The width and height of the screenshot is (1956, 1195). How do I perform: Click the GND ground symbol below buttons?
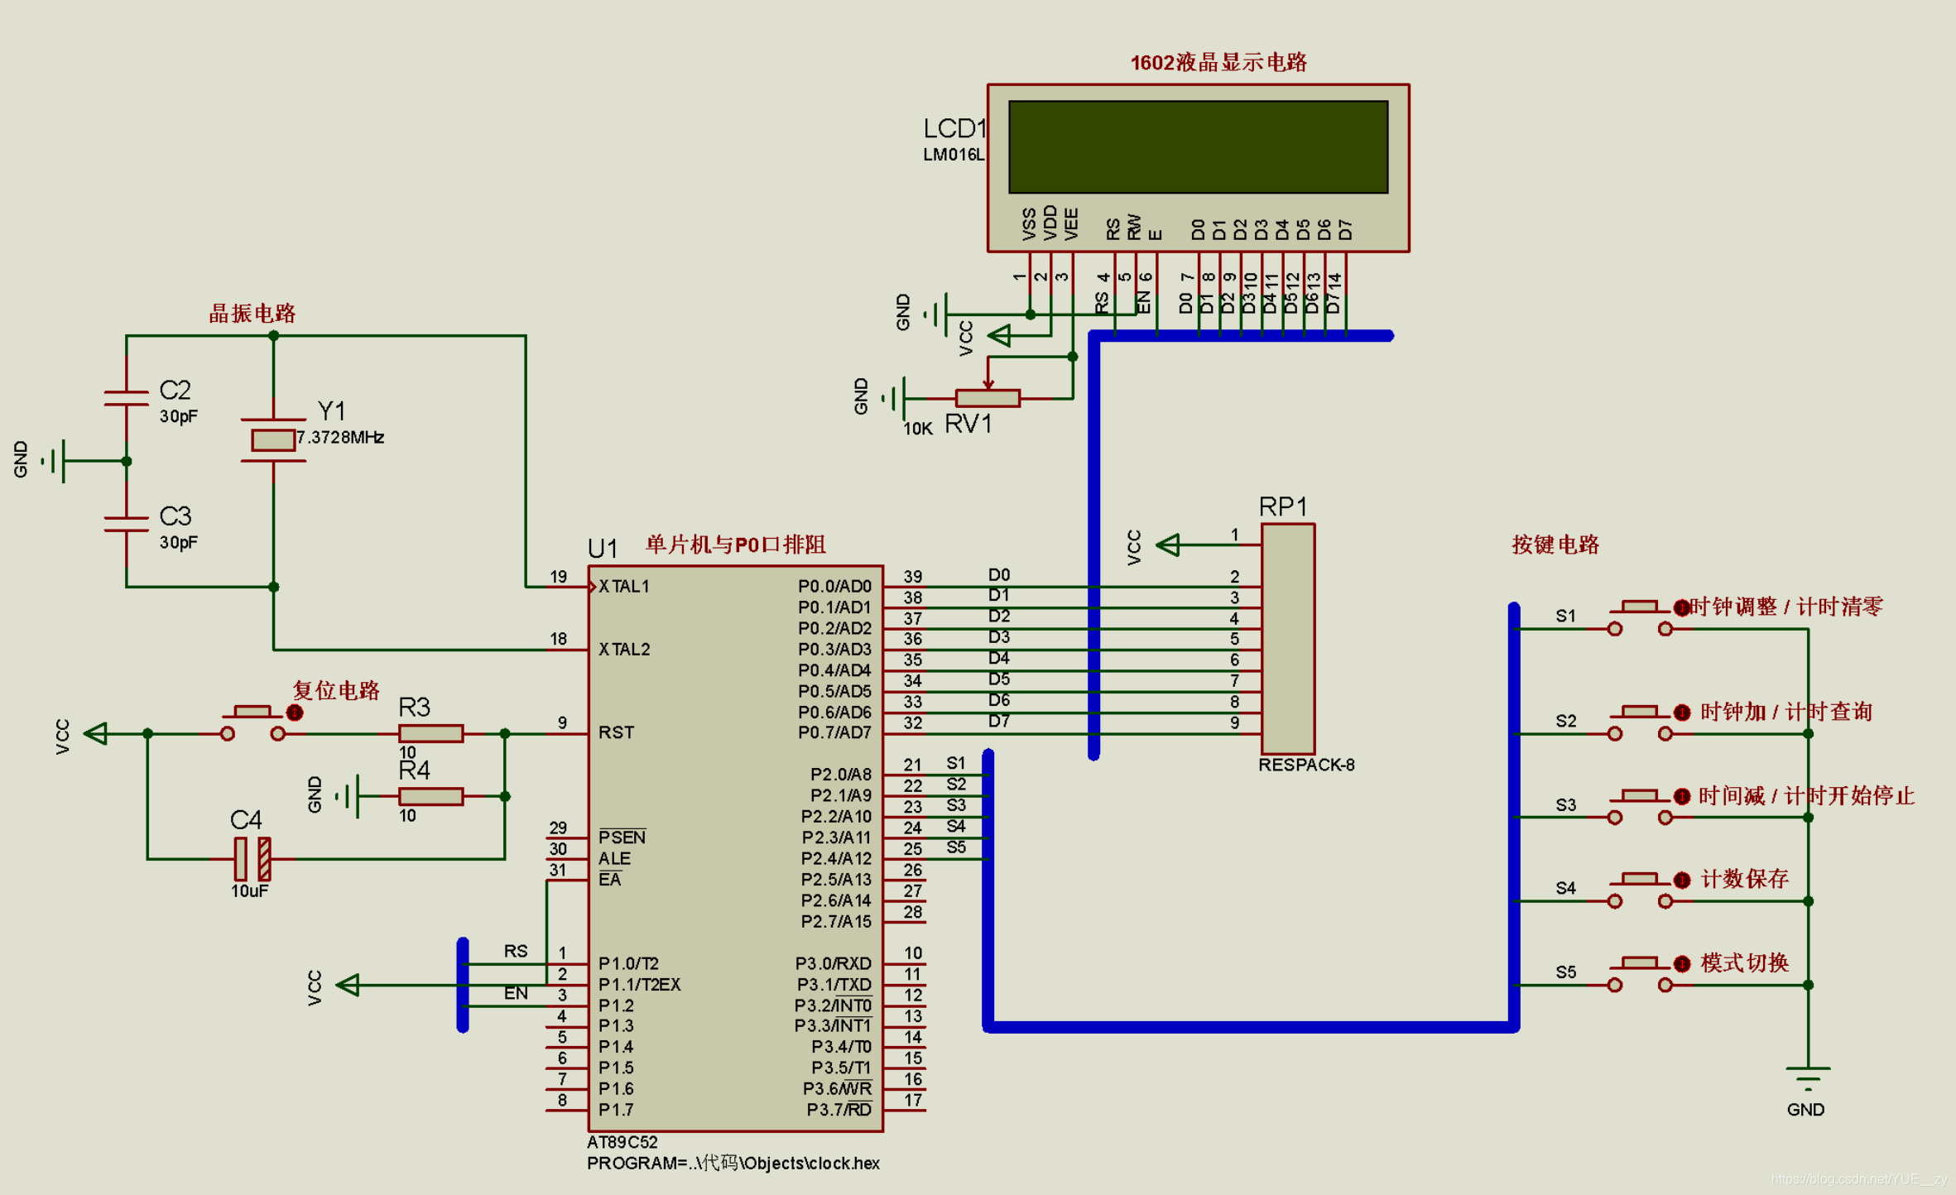1808,1078
